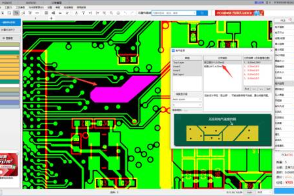The image size is (294, 196).
Task: Click the PCB tab header on right panel
Action: tap(283, 20)
